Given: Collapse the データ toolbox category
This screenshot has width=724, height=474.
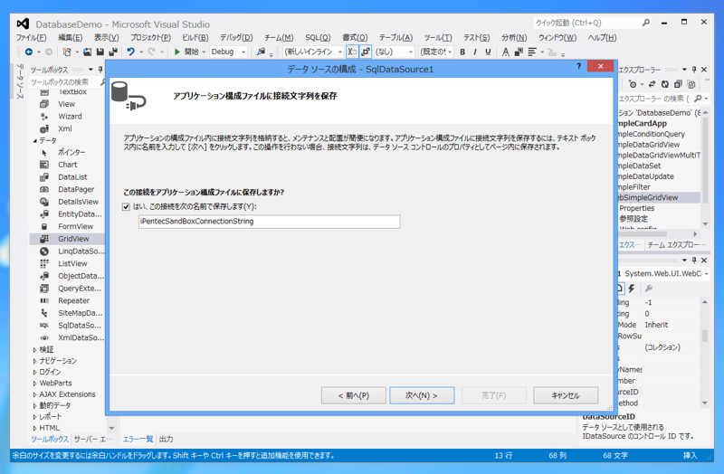Looking at the screenshot, I should [x=35, y=141].
